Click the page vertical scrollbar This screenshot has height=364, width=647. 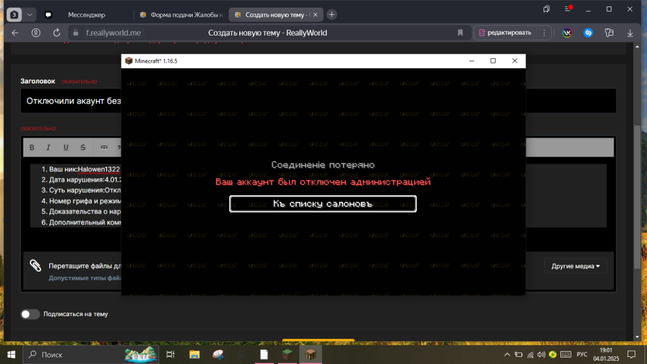(x=637, y=198)
